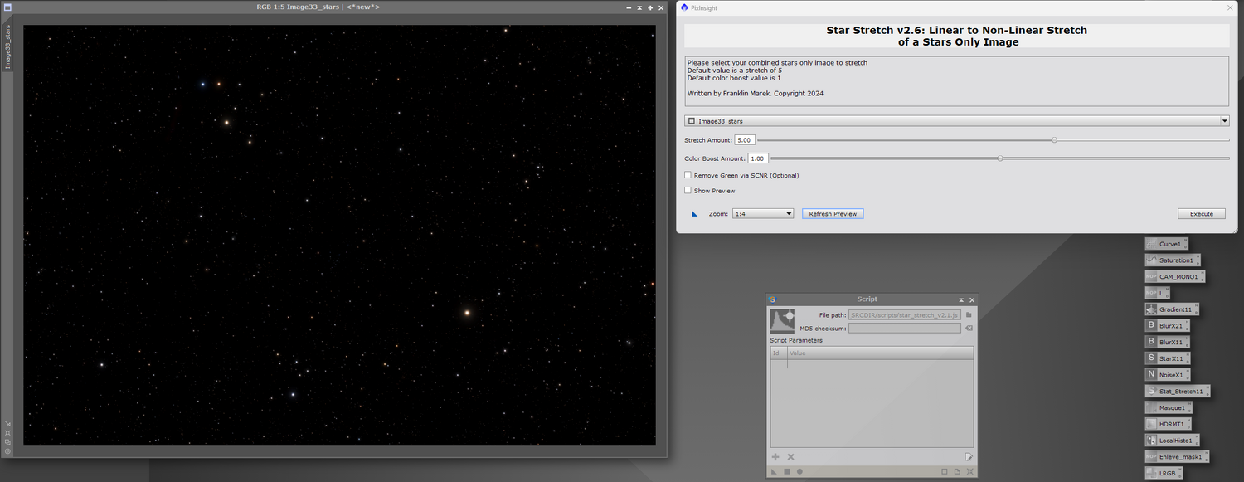The width and height of the screenshot is (1244, 482).
Task: Shade the Script window with the collapse icon
Action: point(961,299)
